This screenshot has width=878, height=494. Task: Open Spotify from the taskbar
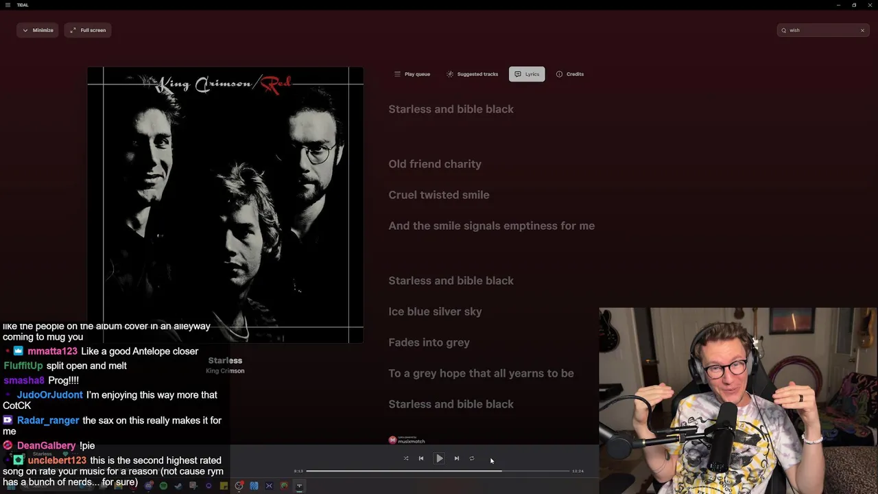163,486
